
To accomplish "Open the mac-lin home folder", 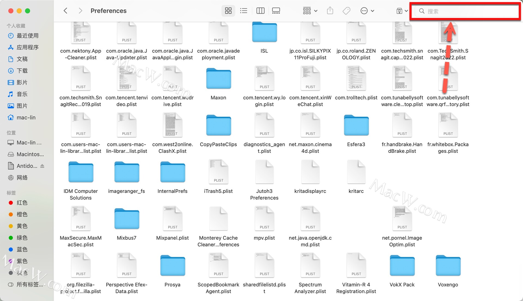I will pos(22,117).
